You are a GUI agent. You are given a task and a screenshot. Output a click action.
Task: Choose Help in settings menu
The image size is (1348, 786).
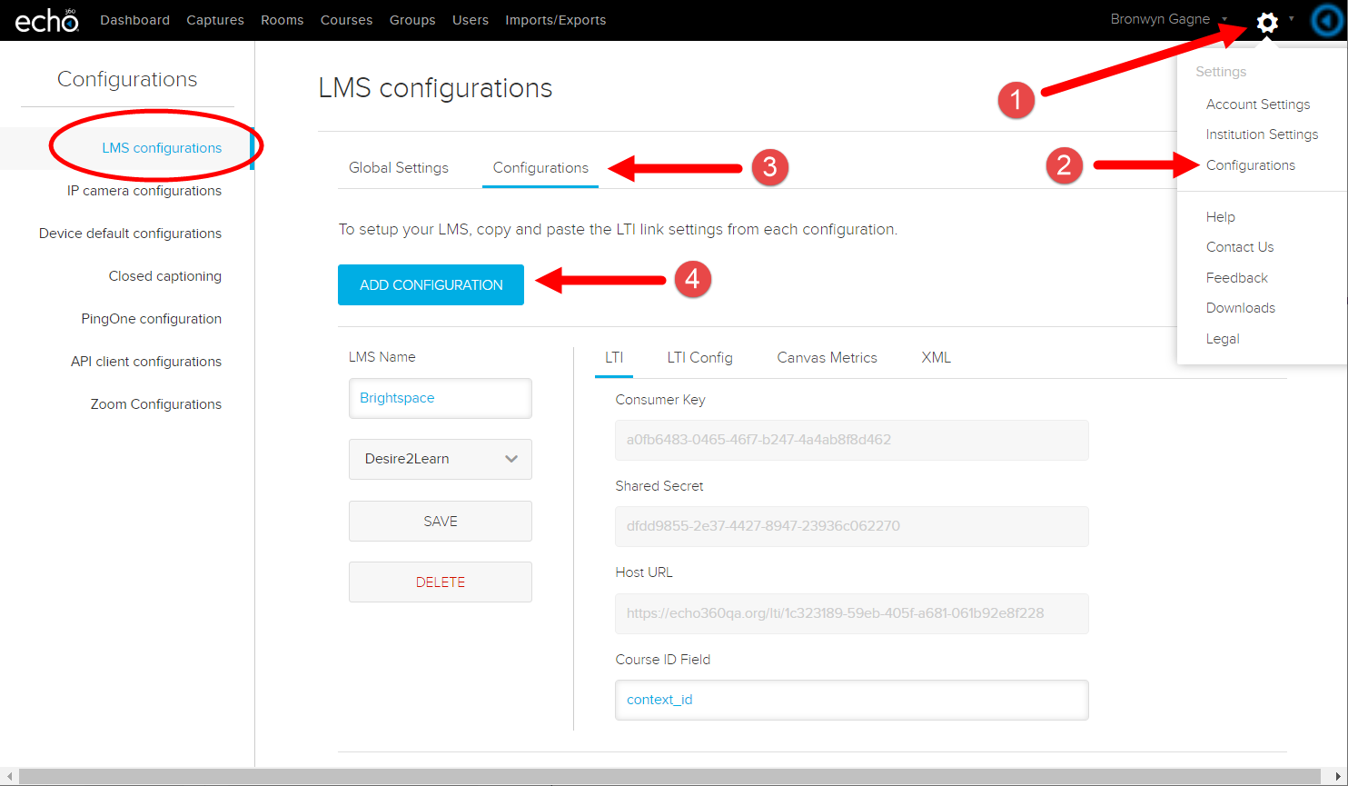1220,217
